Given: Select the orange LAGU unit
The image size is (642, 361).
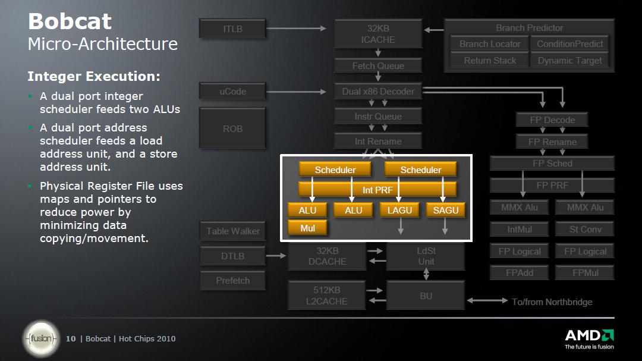Looking at the screenshot, I should [x=400, y=210].
